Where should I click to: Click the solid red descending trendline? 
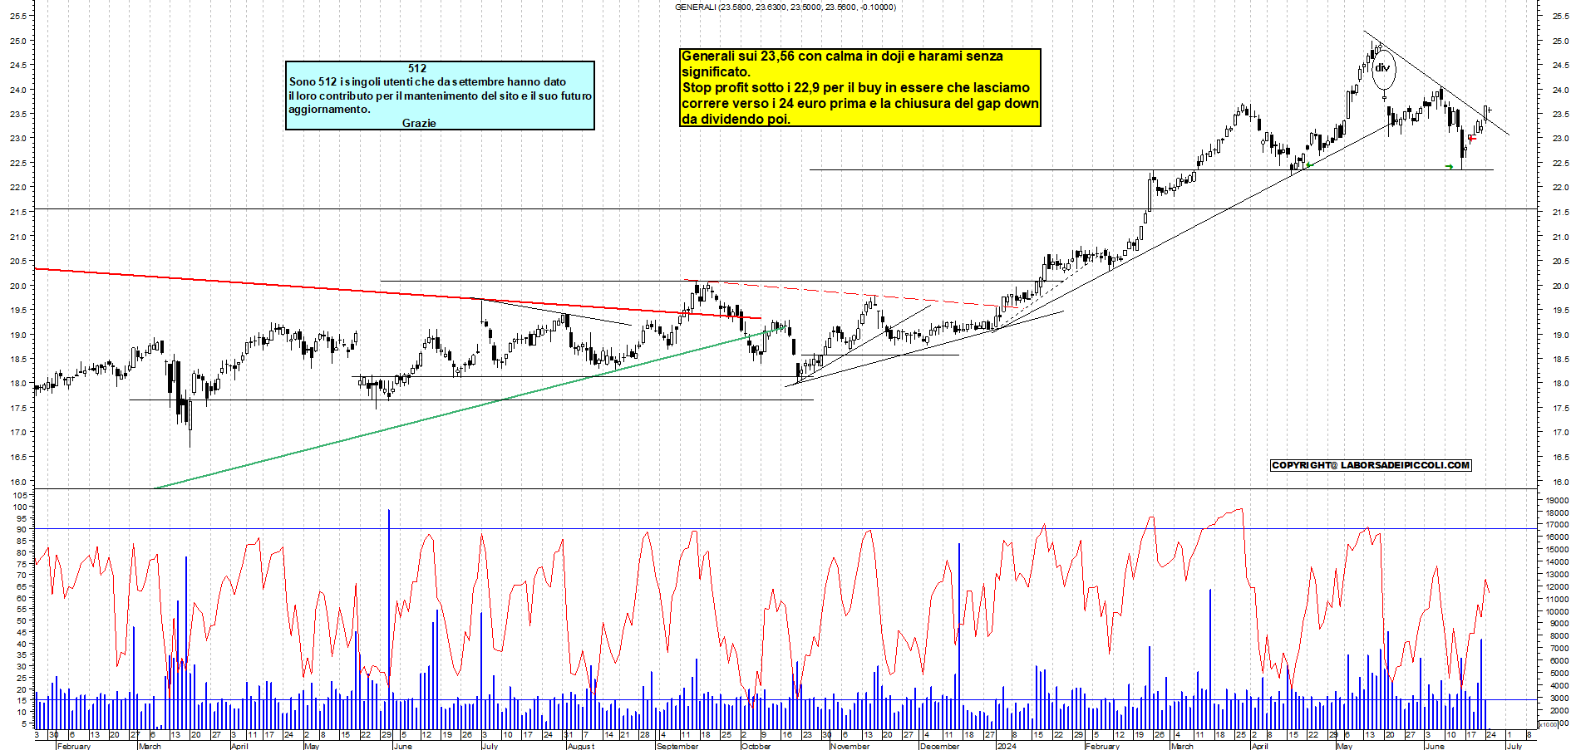click(x=397, y=293)
